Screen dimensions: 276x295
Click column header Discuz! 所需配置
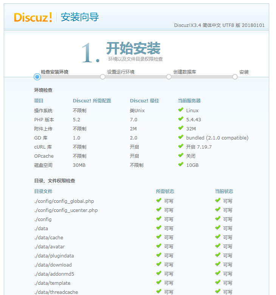click(92, 100)
